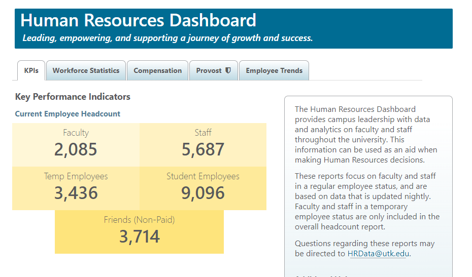Open the Student Employees tile showing 9,096
The height and width of the screenshot is (277, 472).
[203, 188]
